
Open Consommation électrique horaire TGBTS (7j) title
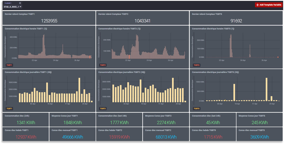213,29
